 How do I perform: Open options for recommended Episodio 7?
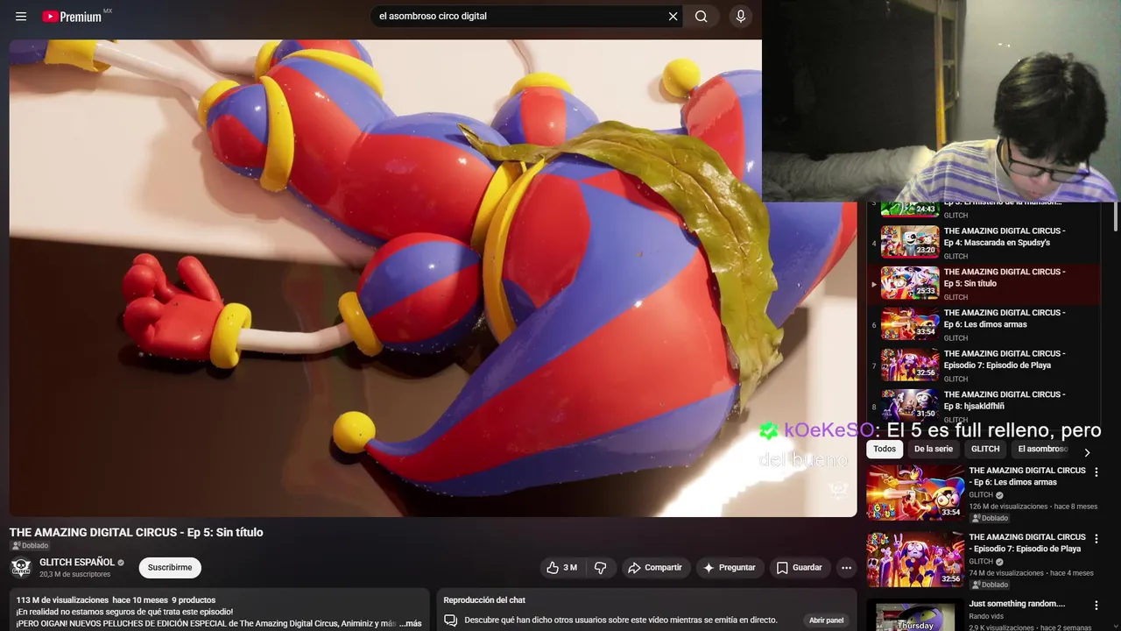point(1096,539)
